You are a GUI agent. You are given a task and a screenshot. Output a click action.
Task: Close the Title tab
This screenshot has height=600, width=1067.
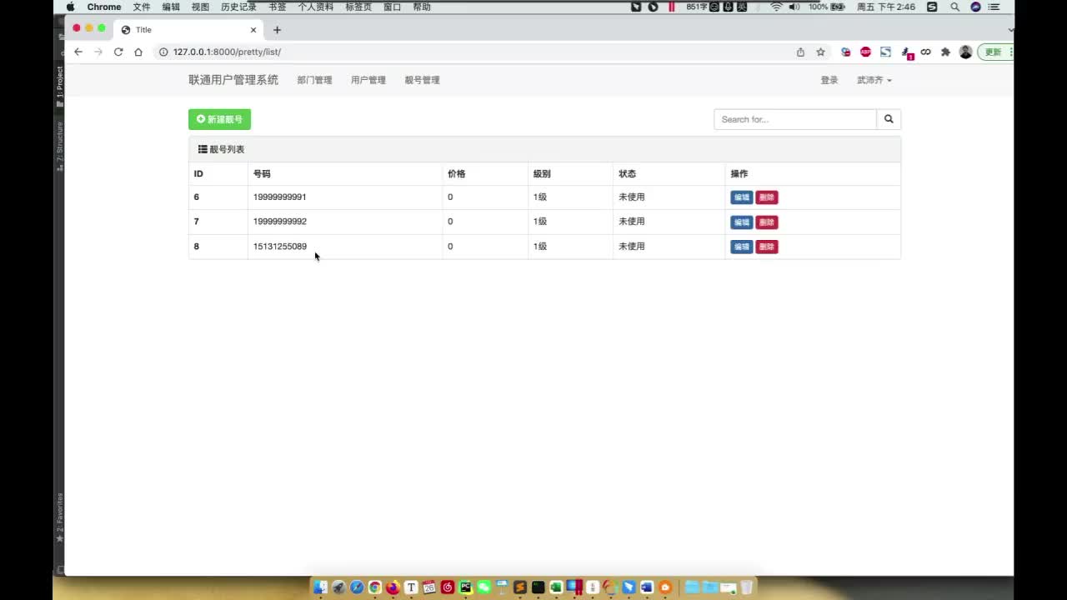click(253, 30)
